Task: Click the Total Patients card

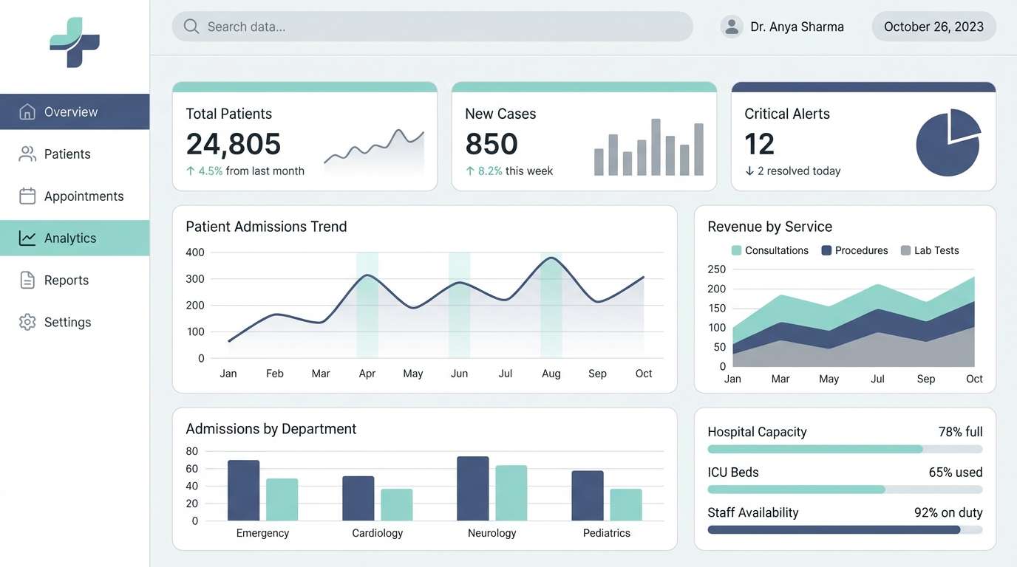Action: pos(305,135)
